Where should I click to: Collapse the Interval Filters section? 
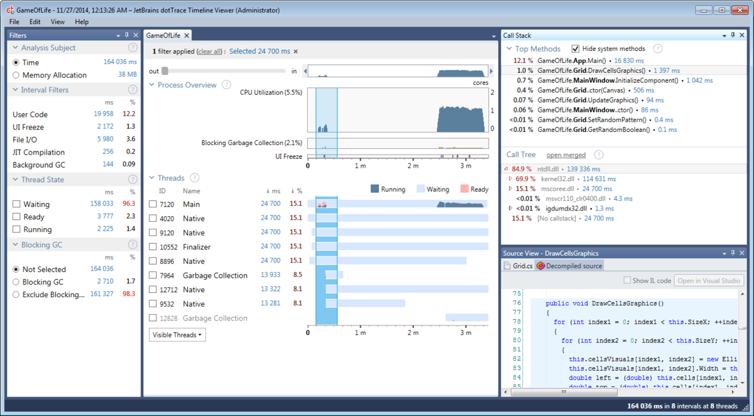coord(16,90)
